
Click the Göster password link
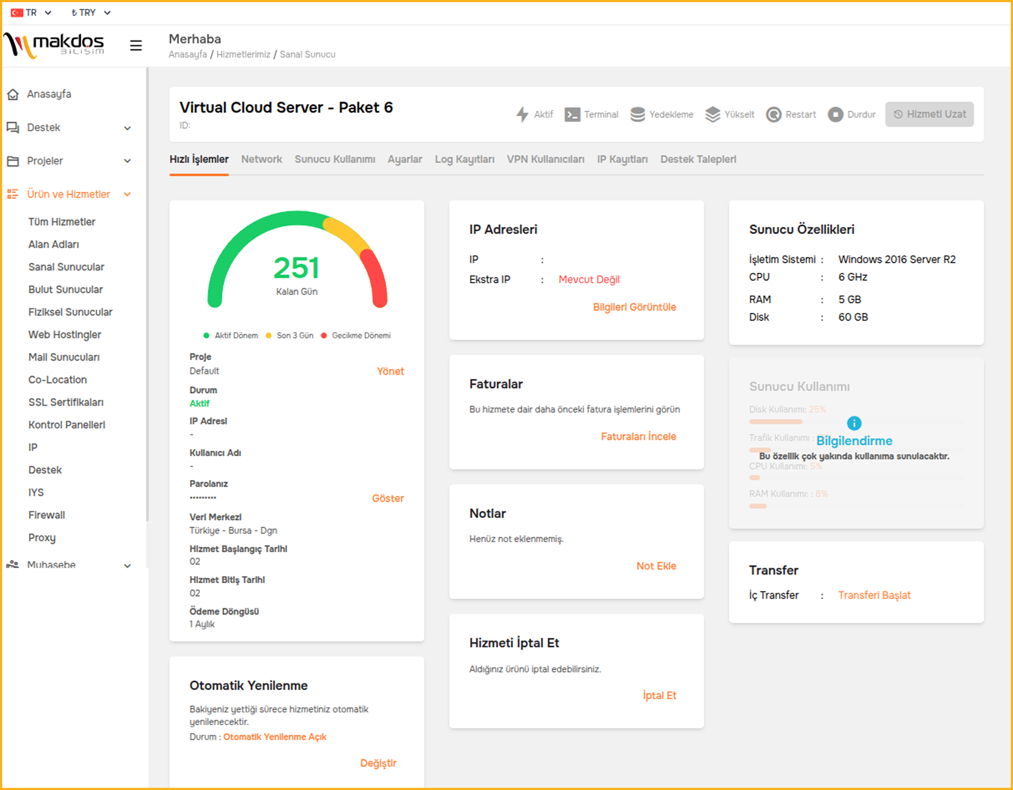coord(388,498)
